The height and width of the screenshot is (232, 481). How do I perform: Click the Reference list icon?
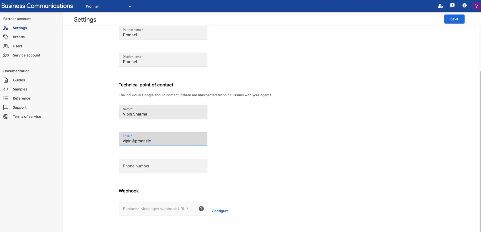pyautogui.click(x=6, y=98)
